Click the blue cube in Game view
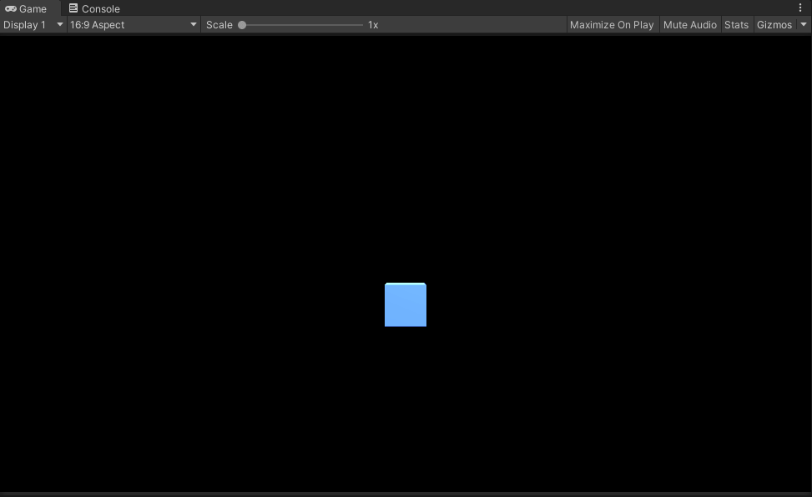812x497 pixels. [x=406, y=304]
